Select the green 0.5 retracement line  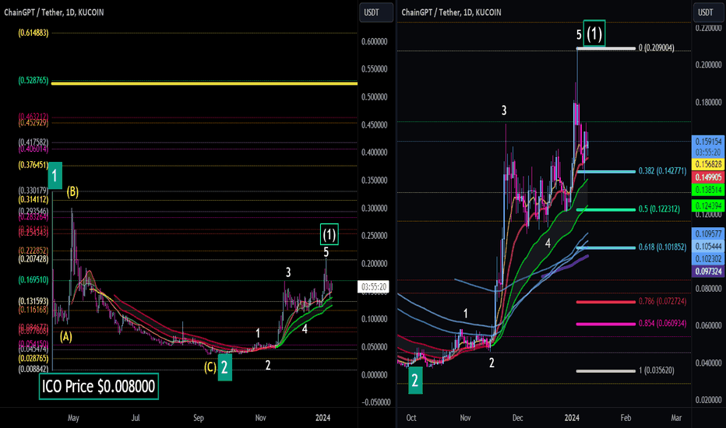coord(605,209)
